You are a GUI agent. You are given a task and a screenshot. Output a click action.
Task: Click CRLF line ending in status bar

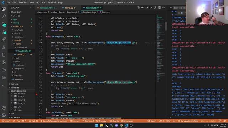168,121
